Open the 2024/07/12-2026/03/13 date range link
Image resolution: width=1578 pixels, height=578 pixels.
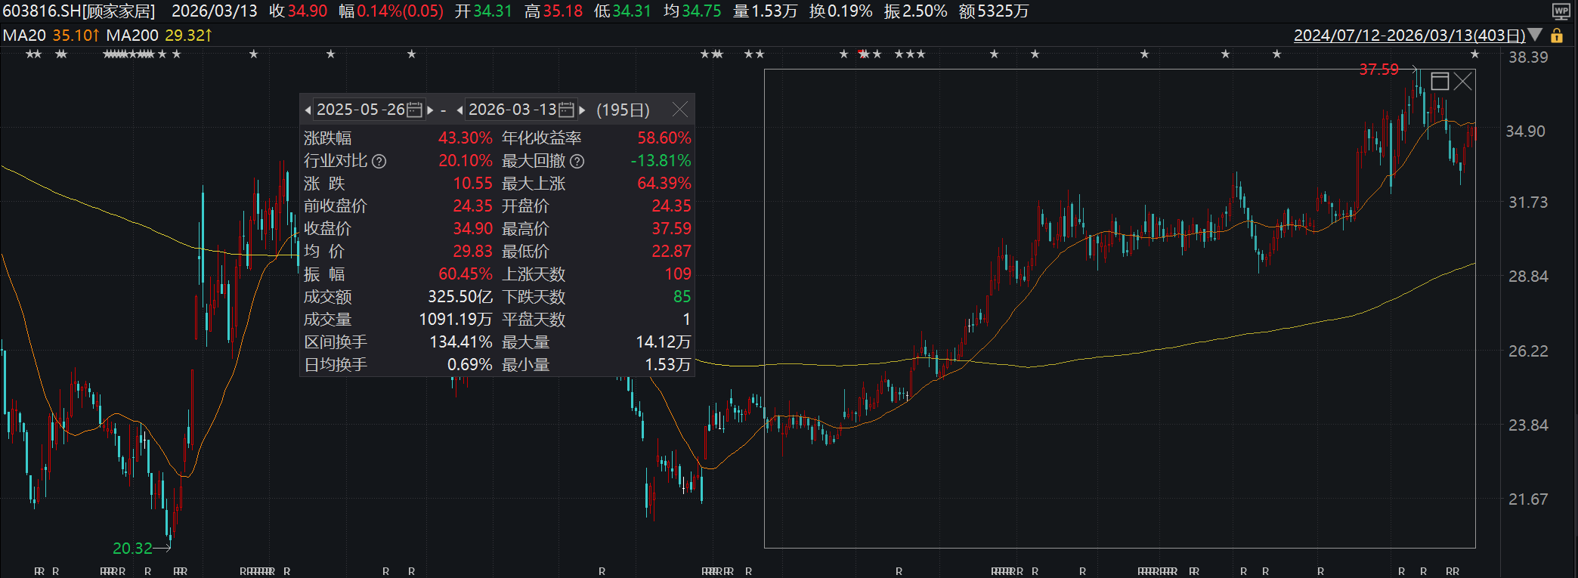tap(1409, 36)
